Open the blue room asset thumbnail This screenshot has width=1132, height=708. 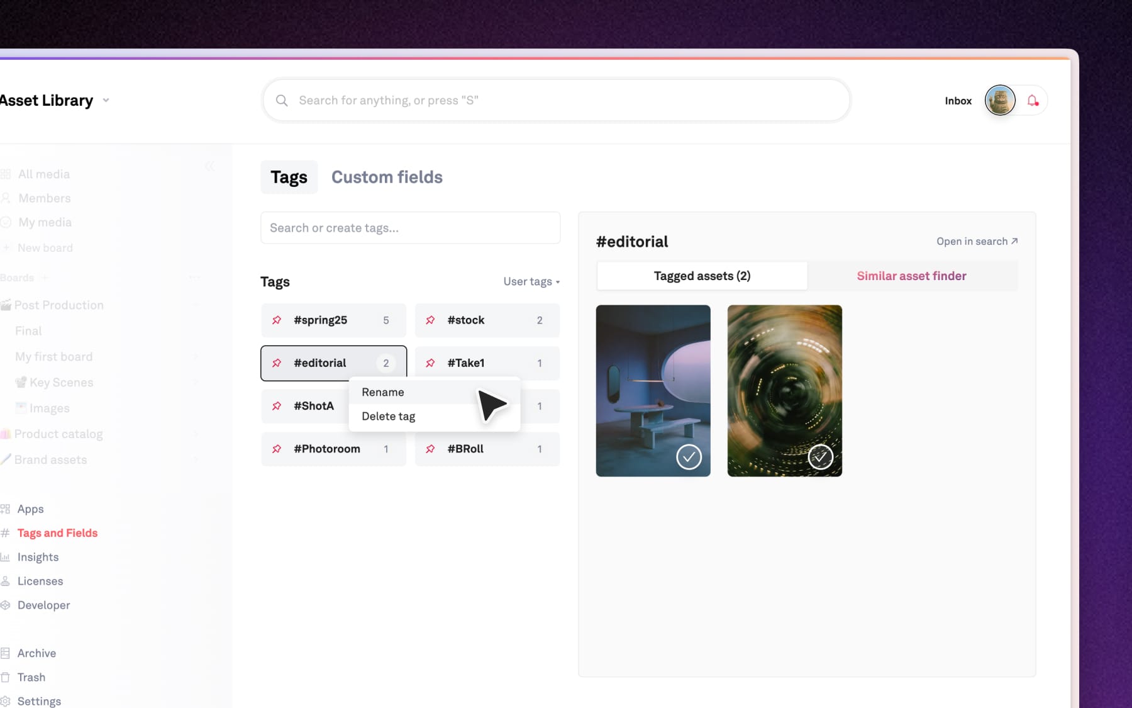coord(653,391)
